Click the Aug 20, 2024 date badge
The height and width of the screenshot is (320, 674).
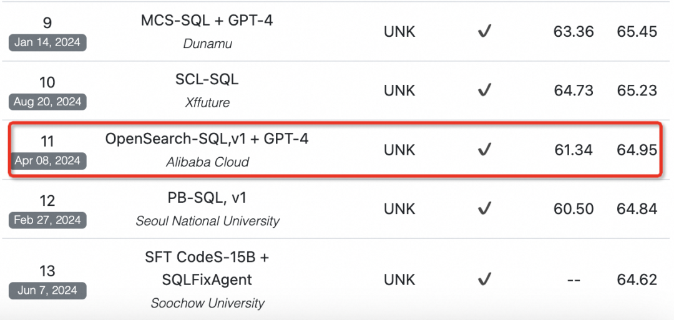click(x=47, y=102)
